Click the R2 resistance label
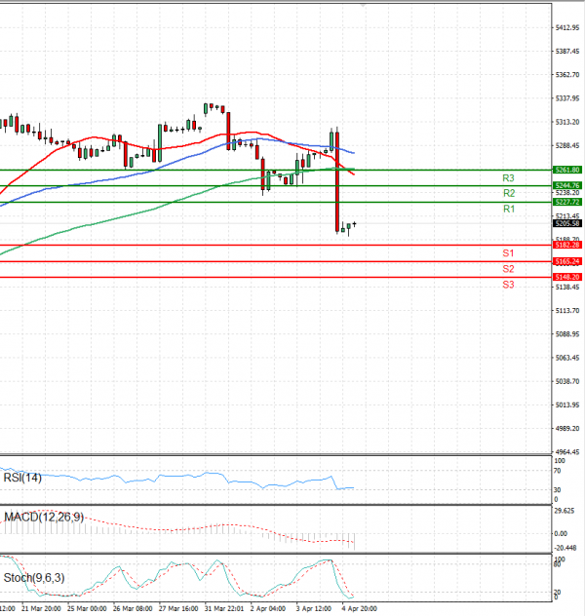The image size is (585, 616). [509, 193]
